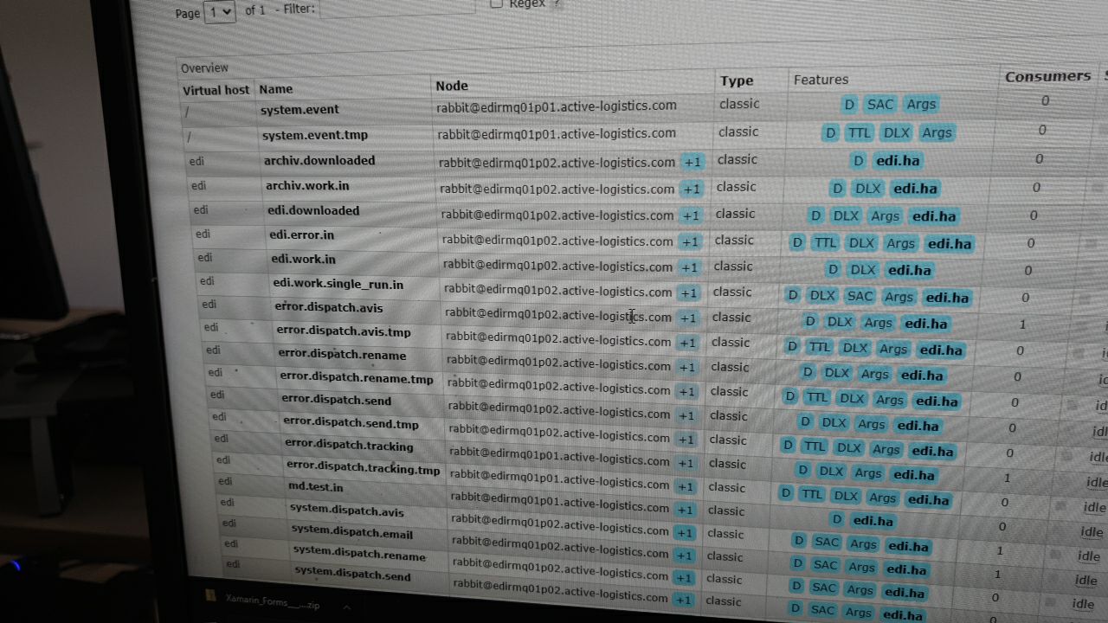This screenshot has height=623, width=1108.
Task: Expand the chevron menu beside the Xamarin_Forms download
Action: coord(346,607)
